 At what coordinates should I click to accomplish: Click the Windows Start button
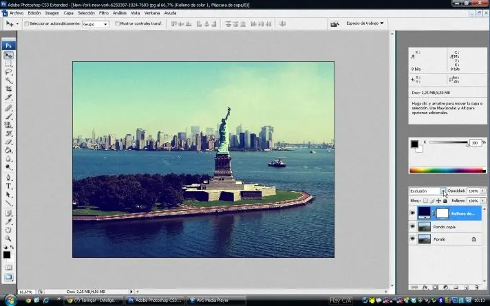(10, 300)
